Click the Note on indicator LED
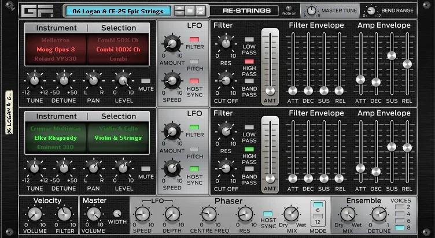 click(x=289, y=8)
